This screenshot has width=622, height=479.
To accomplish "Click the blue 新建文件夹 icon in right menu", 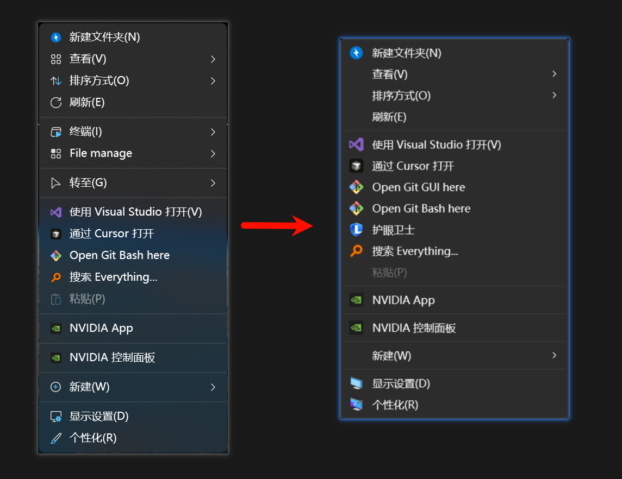I will coord(356,53).
